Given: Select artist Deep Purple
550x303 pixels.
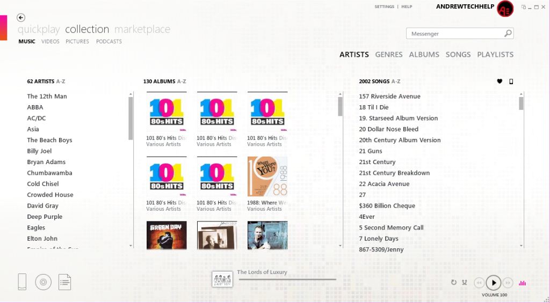Looking at the screenshot, I should [x=45, y=217].
